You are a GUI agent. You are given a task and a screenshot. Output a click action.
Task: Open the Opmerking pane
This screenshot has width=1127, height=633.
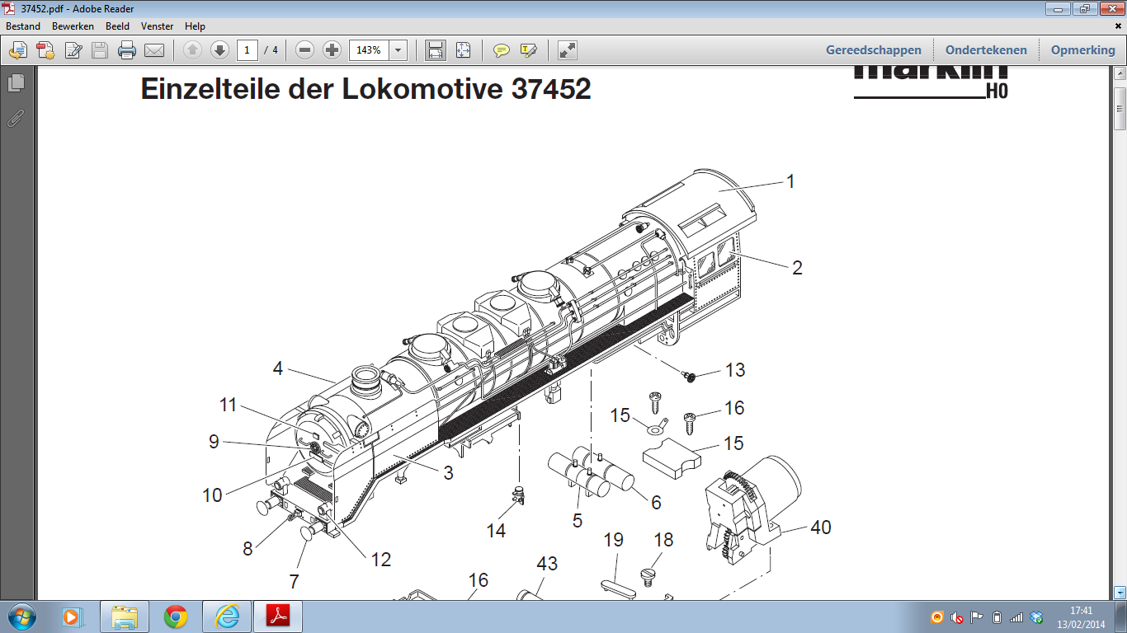(x=1082, y=50)
